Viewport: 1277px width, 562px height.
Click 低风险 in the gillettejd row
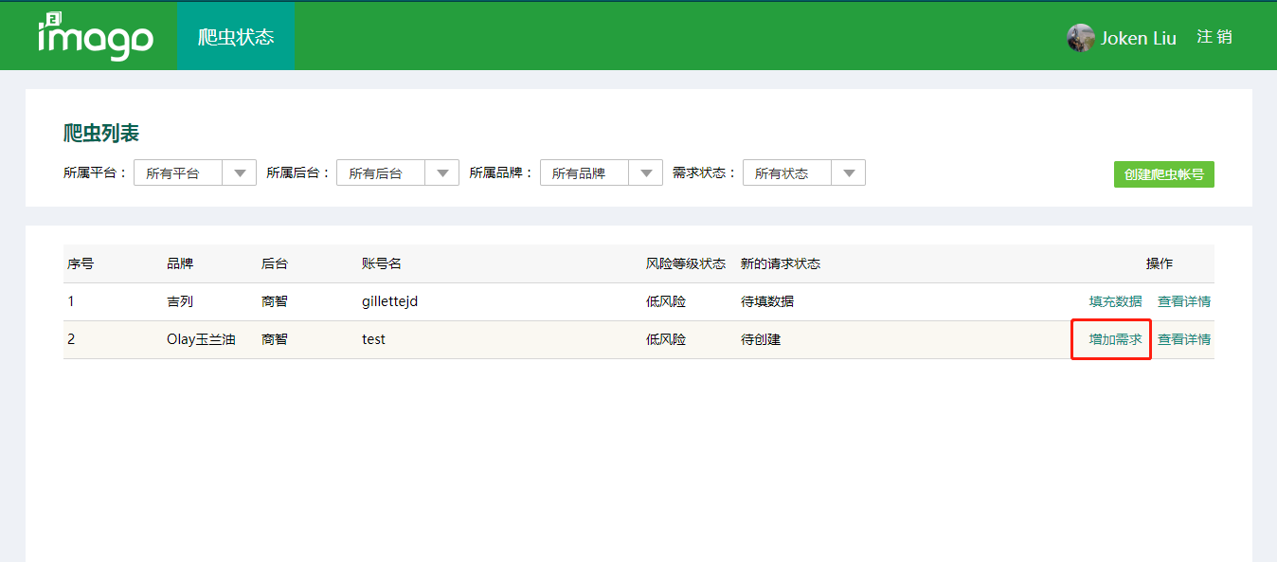coord(666,301)
